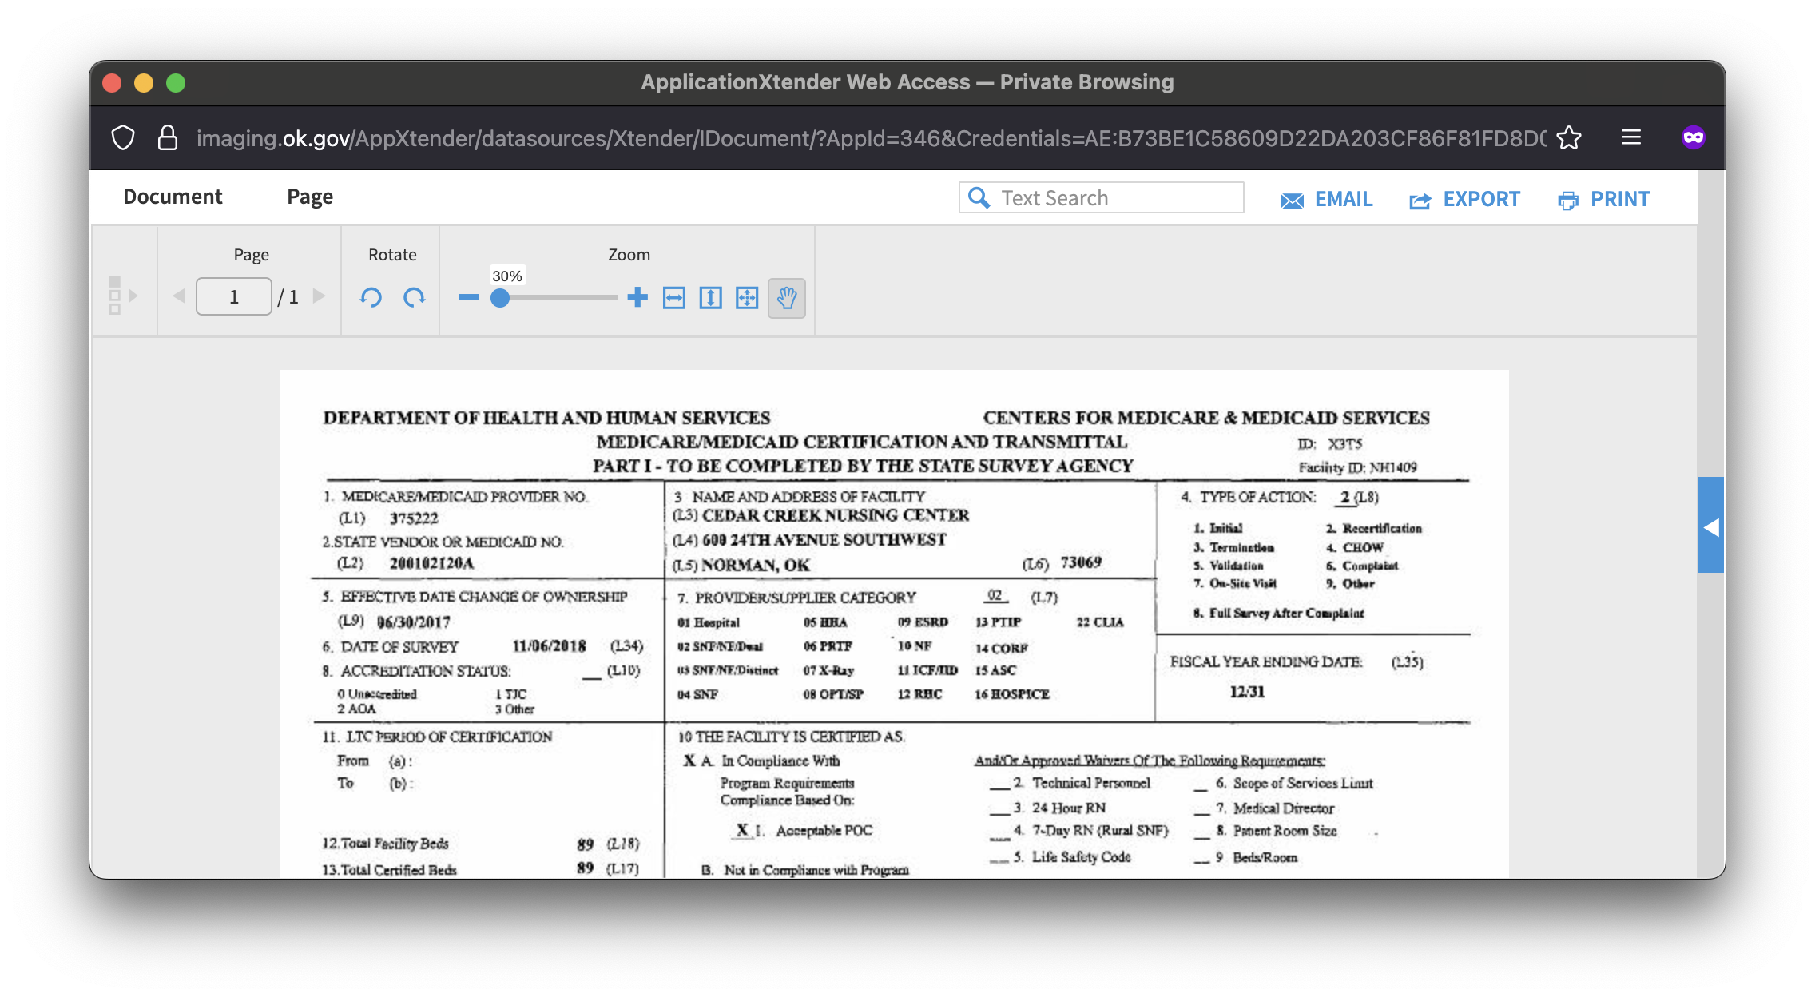Open the Document menu
The width and height of the screenshot is (1815, 997).
coord(173,197)
